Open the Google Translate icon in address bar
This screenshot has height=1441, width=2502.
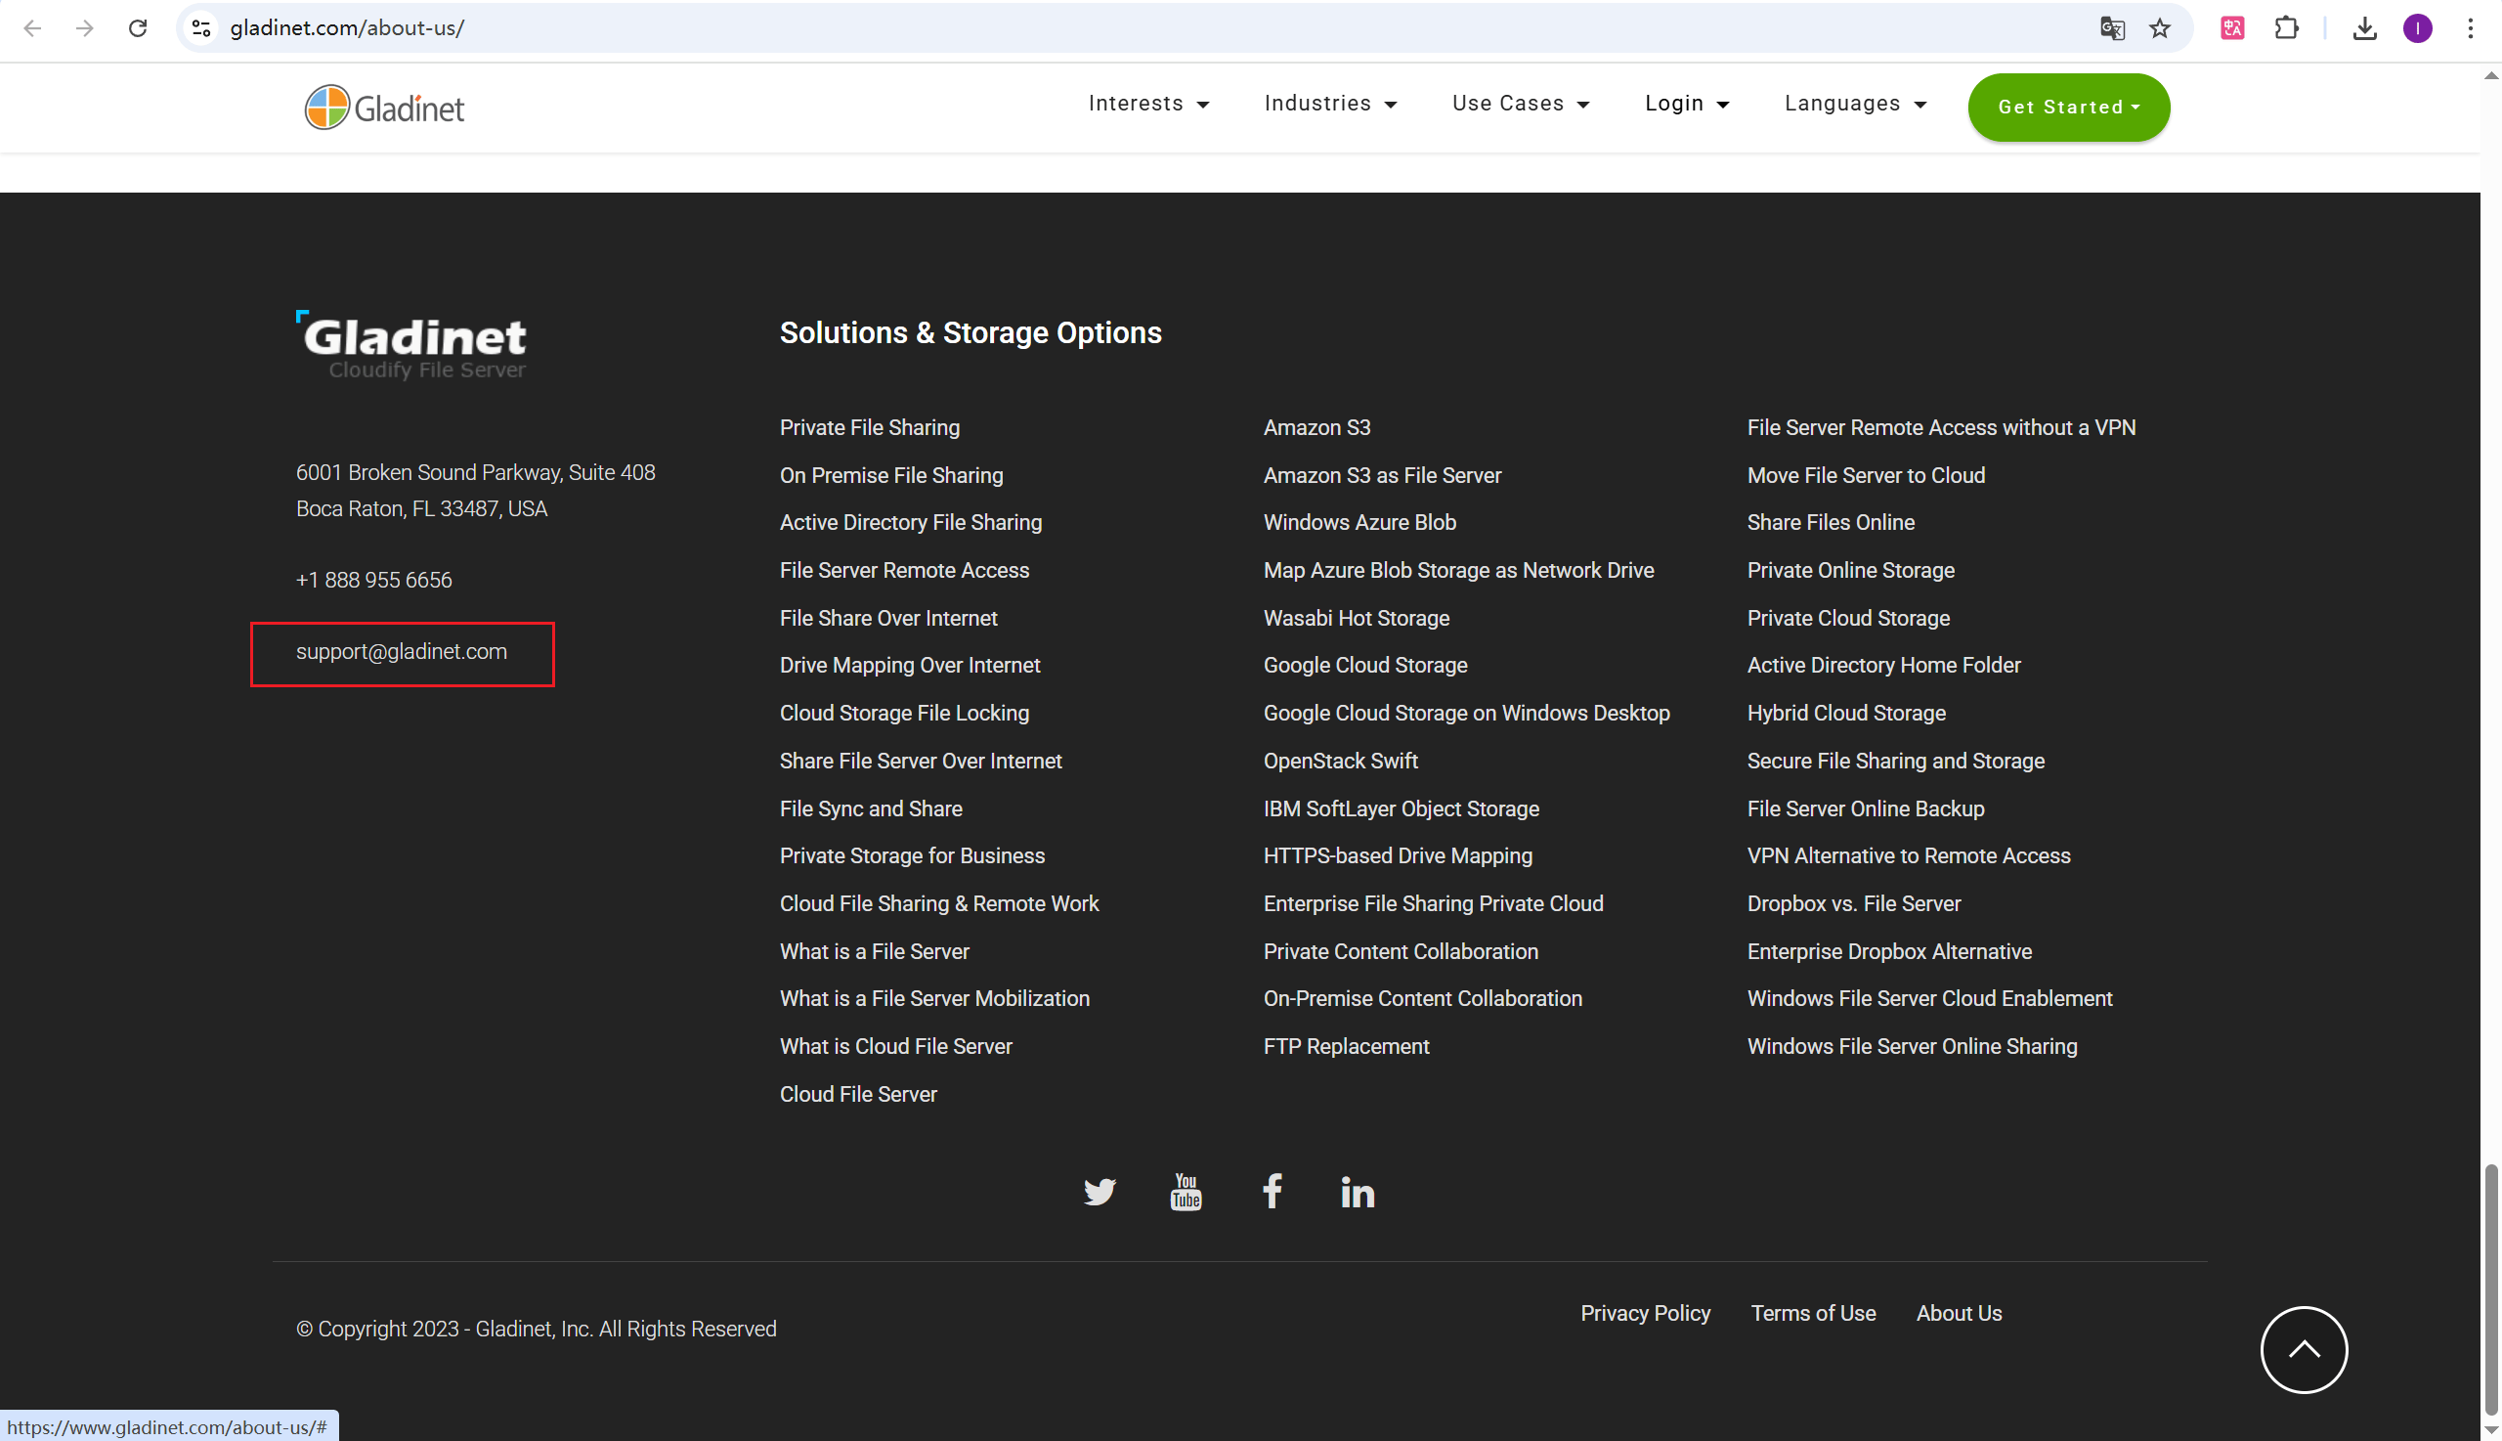pos(2112,27)
